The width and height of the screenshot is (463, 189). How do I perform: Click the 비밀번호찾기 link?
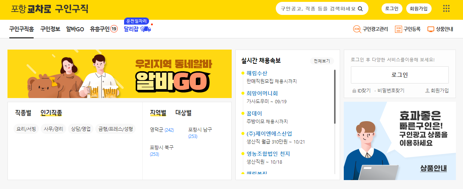(391, 91)
